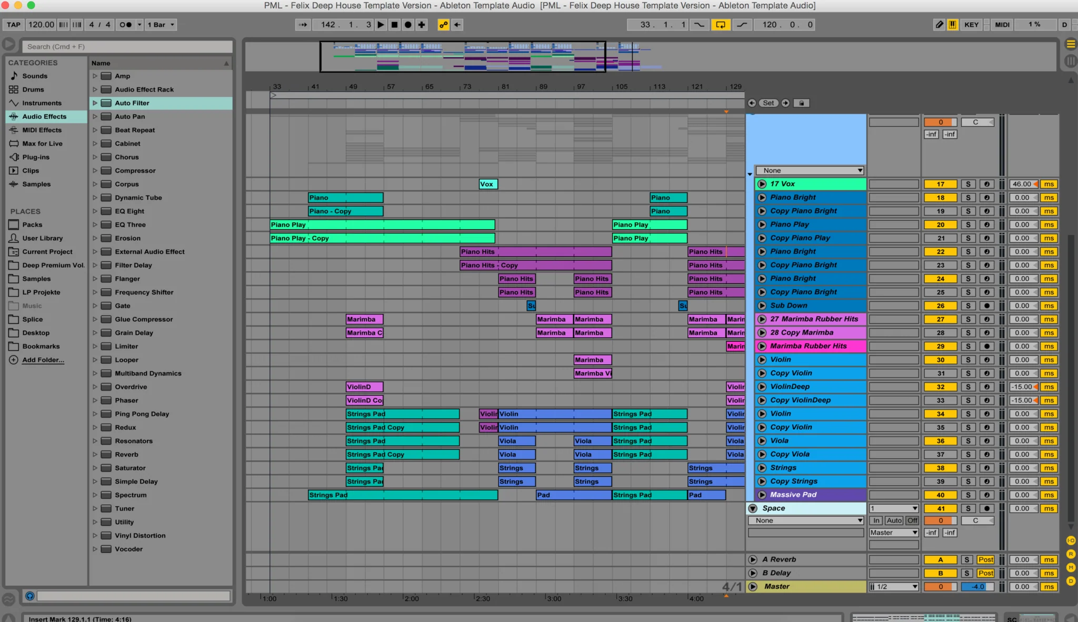Show the In/Out section button
This screenshot has width=1078, height=622.
click(1070, 541)
